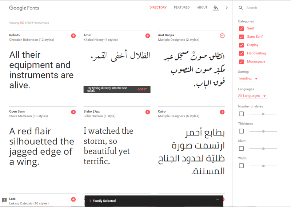Image resolution: width=291 pixels, height=207 pixels.
Task: Click 'Viewing 809 of 809 font families'
Action: pos(29,23)
